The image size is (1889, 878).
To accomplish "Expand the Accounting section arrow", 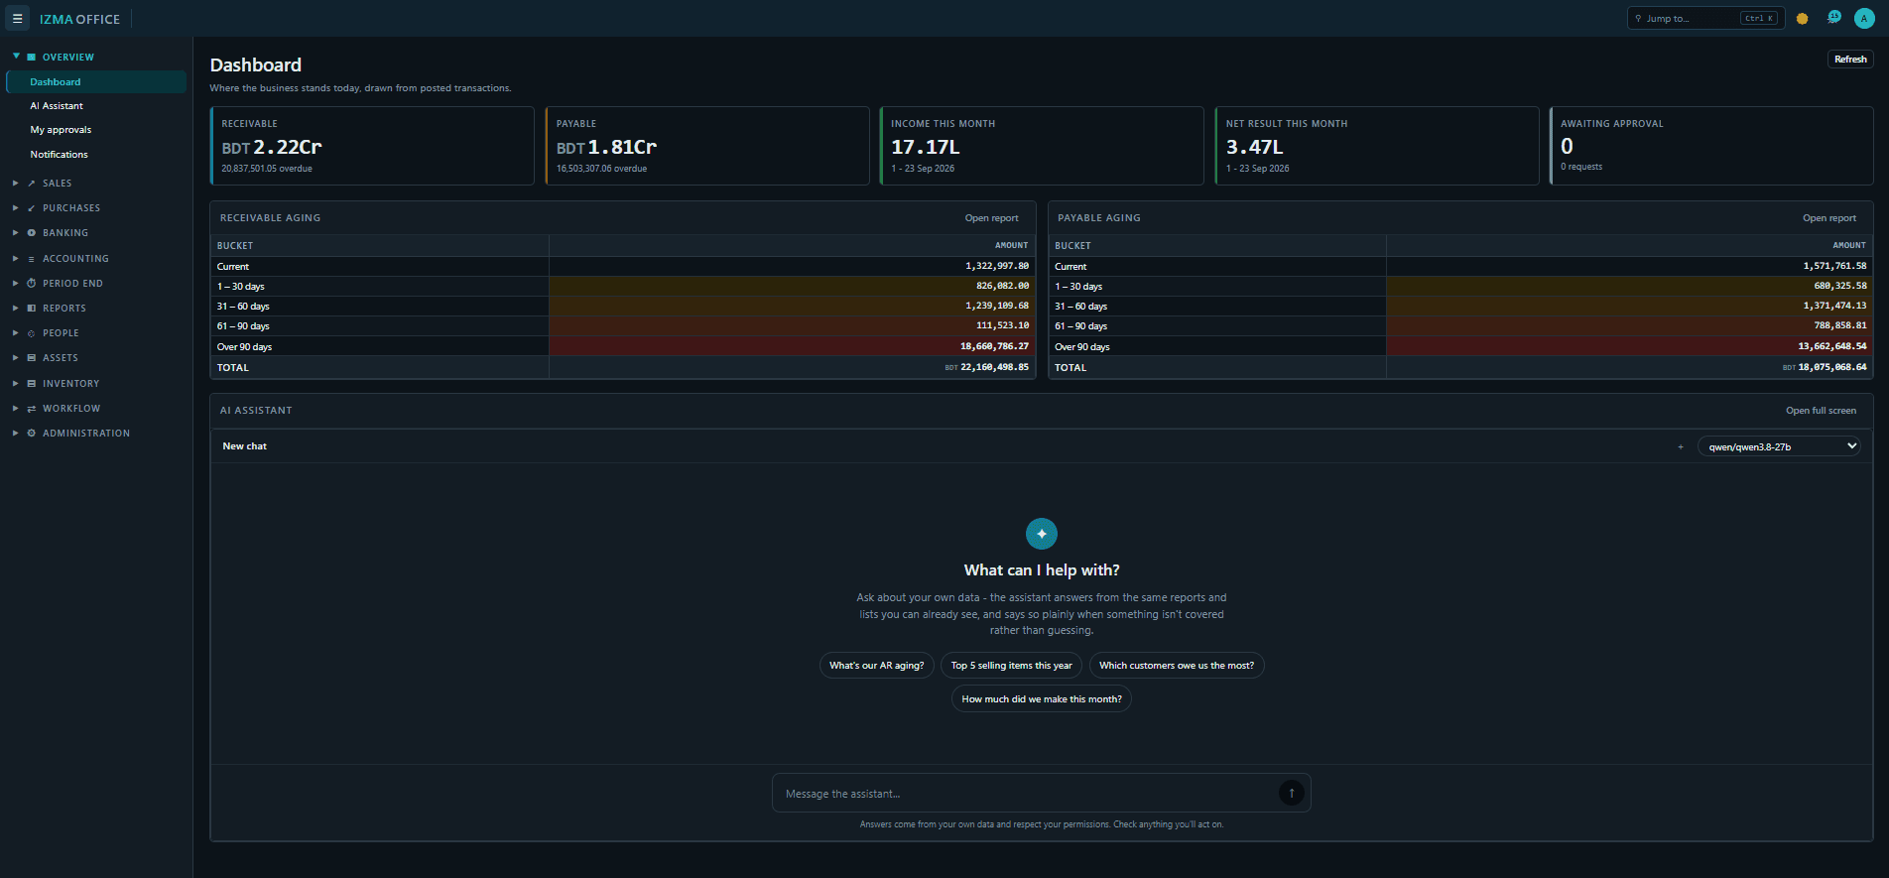I will [x=16, y=259].
